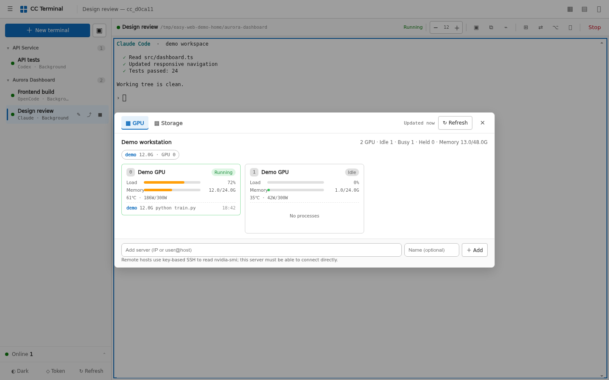Select the python train.py process row
Image resolution: width=609 pixels, height=380 pixels.
click(181, 208)
